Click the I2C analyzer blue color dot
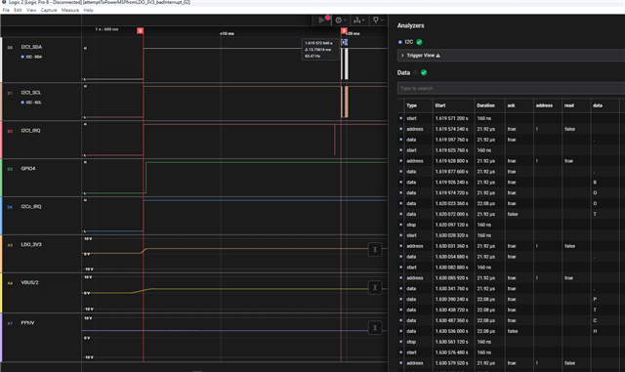Image resolution: width=625 pixels, height=372 pixels. 399,42
